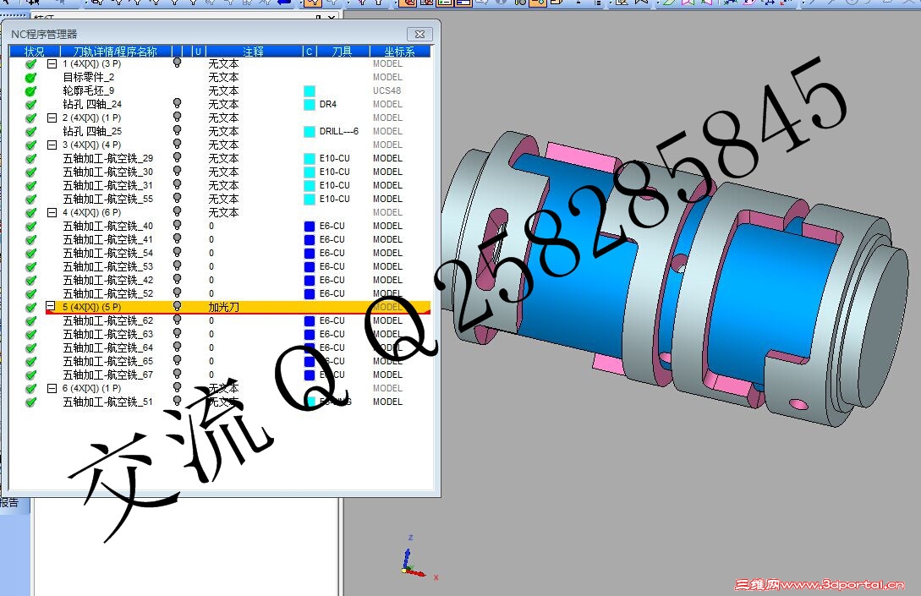Click status checkmark of 五轴加工-航空铣_55
921x596 pixels.
tap(30, 199)
